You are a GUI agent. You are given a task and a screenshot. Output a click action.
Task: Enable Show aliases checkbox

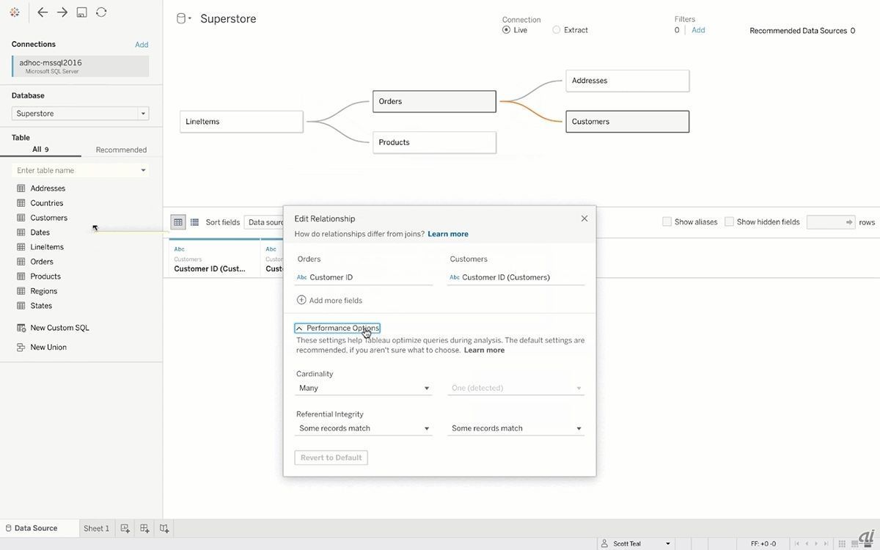coord(667,221)
